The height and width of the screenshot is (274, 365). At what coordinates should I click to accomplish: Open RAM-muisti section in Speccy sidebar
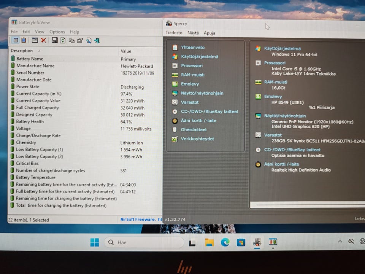[192, 75]
